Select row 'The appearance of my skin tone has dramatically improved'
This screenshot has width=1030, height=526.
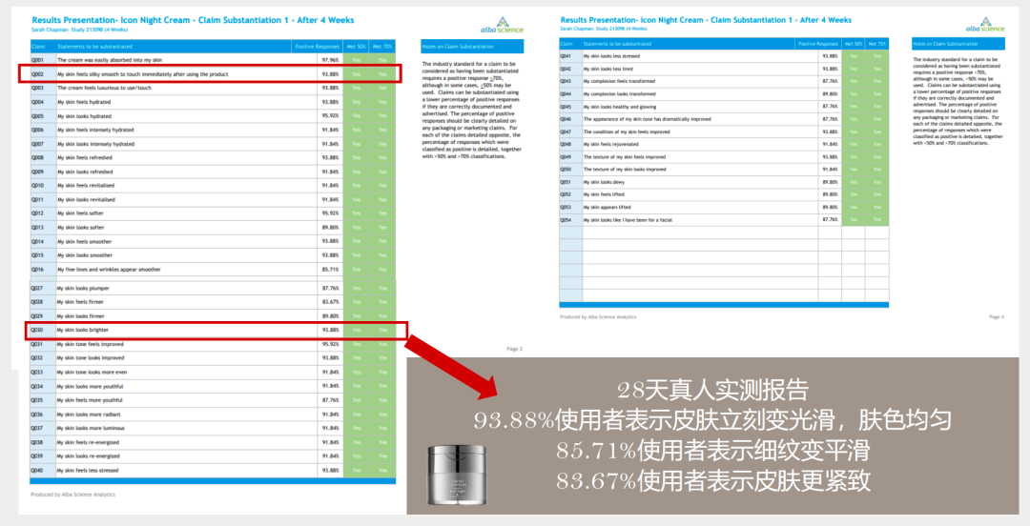click(724, 119)
